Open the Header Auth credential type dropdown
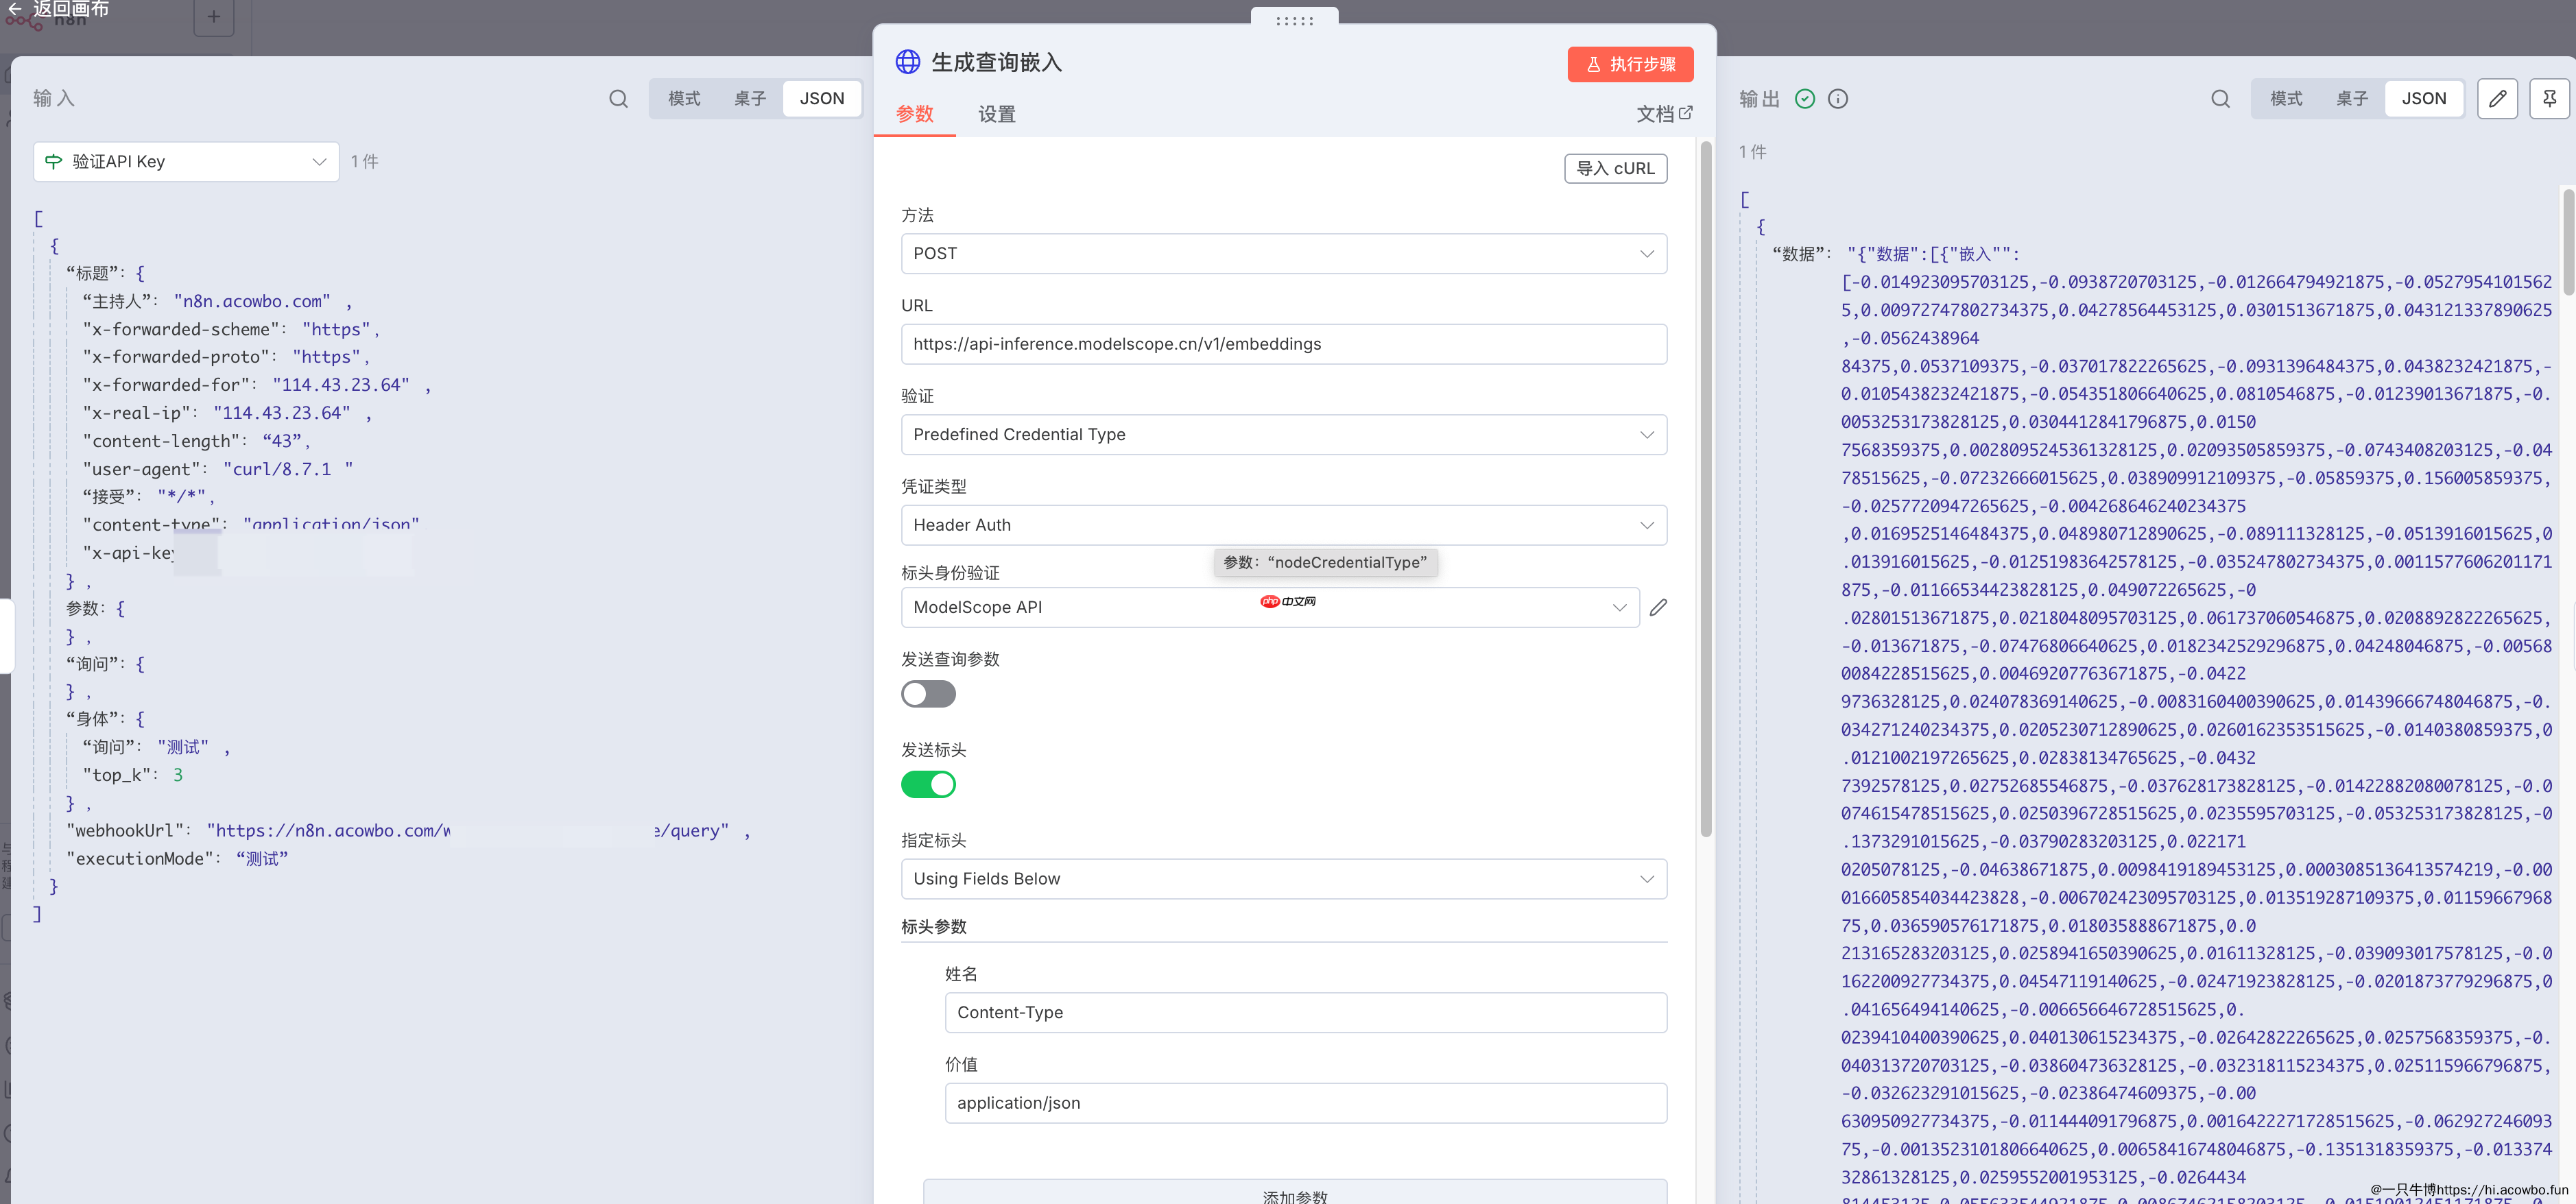The image size is (2576, 1204). pos(1283,525)
